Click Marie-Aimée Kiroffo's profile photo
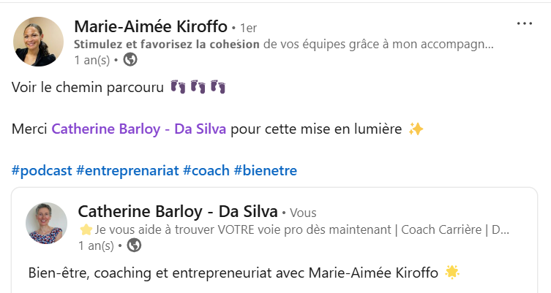The height and width of the screenshot is (293, 551). [x=38, y=42]
